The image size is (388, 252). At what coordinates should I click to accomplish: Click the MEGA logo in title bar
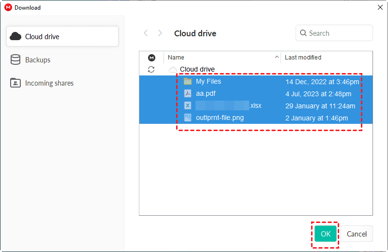(x=8, y=7)
